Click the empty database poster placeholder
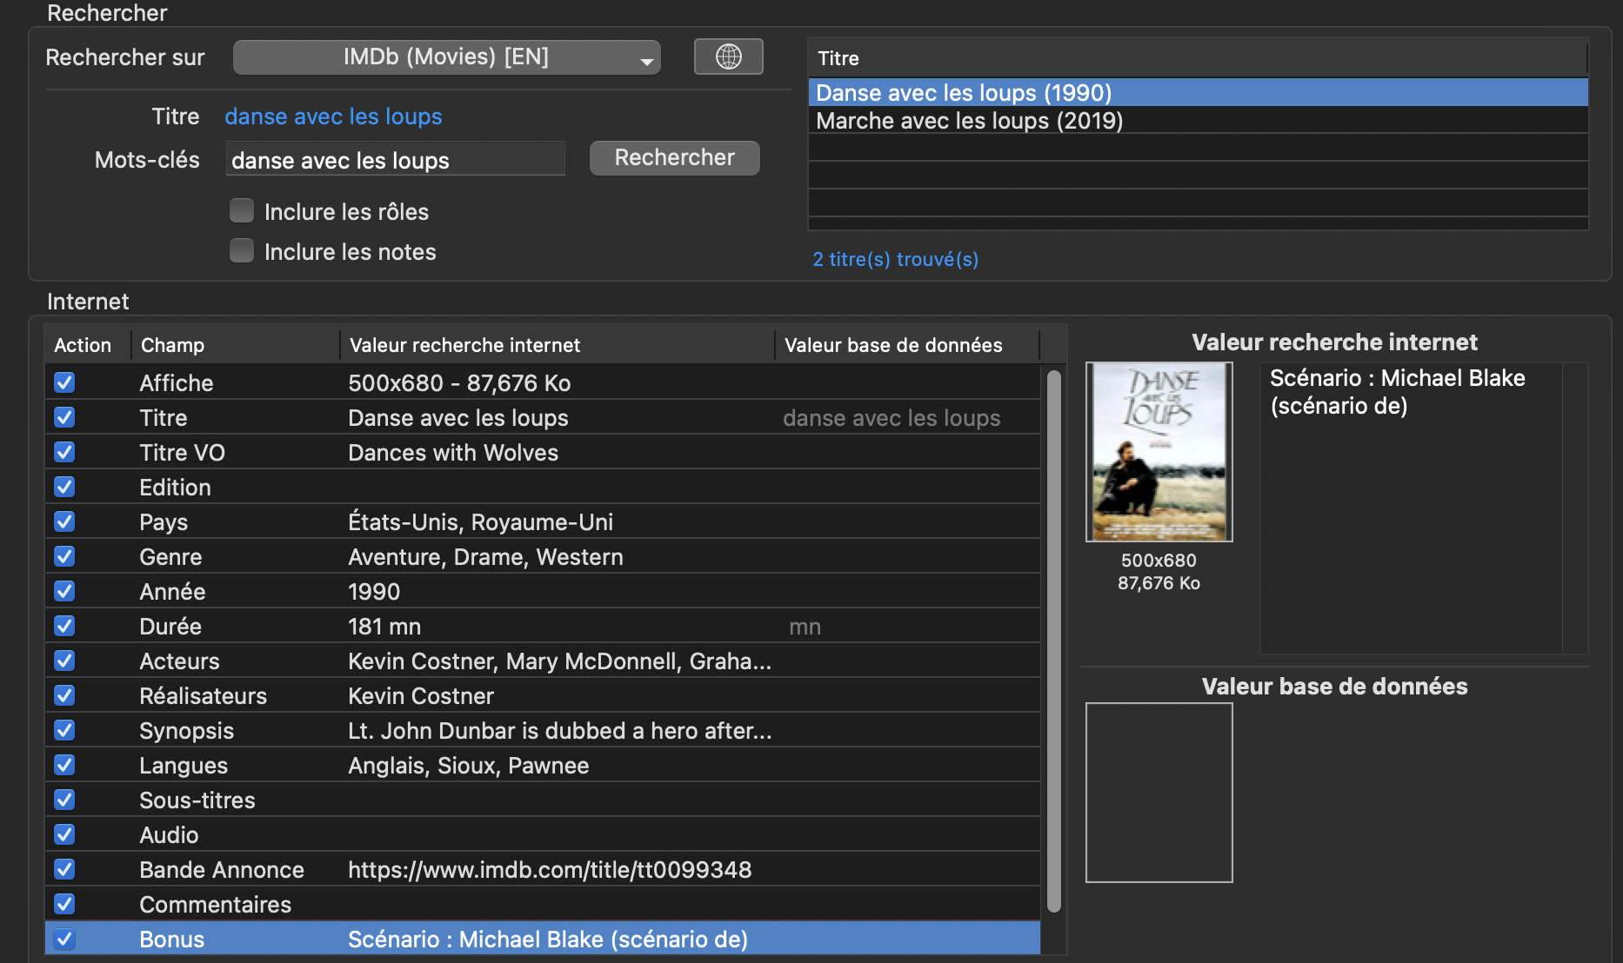The image size is (1623, 963). click(1159, 793)
